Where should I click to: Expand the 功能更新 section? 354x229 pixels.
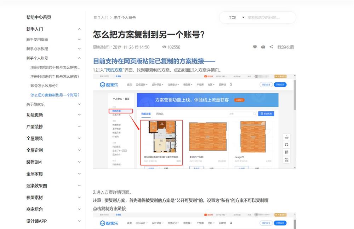pos(79,115)
